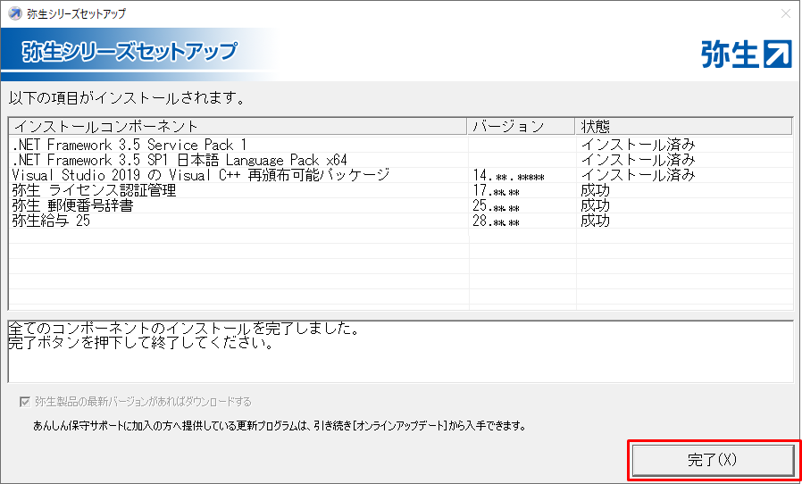
Task: Click the 完了ボタンを押下して終了してください message line
Action: click(x=140, y=343)
